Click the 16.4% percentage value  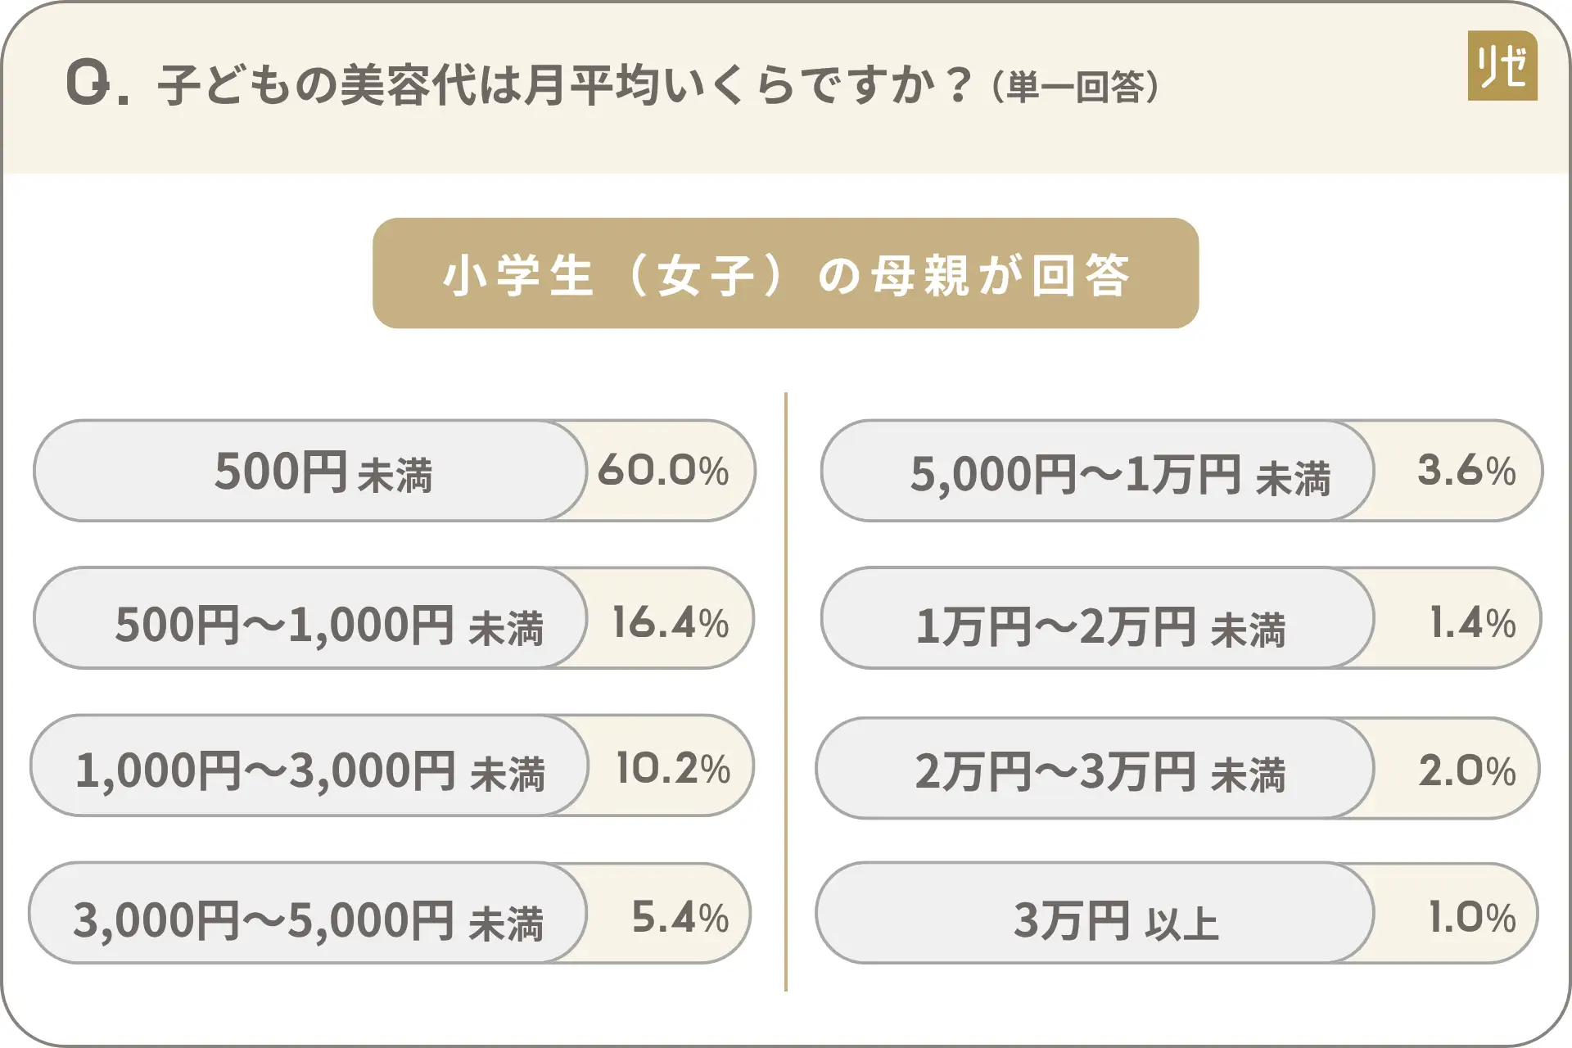pyautogui.click(x=670, y=622)
